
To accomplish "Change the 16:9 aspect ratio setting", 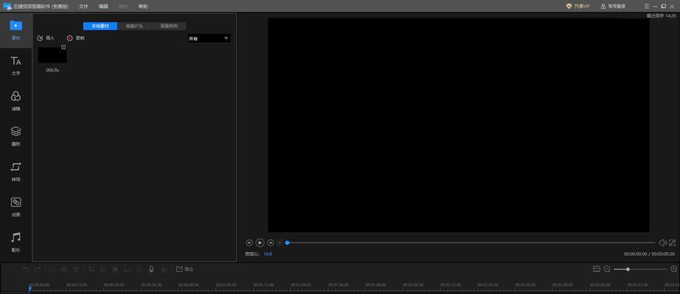I will (x=267, y=254).
